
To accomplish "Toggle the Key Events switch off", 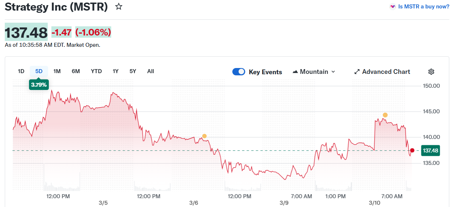I will point(239,72).
